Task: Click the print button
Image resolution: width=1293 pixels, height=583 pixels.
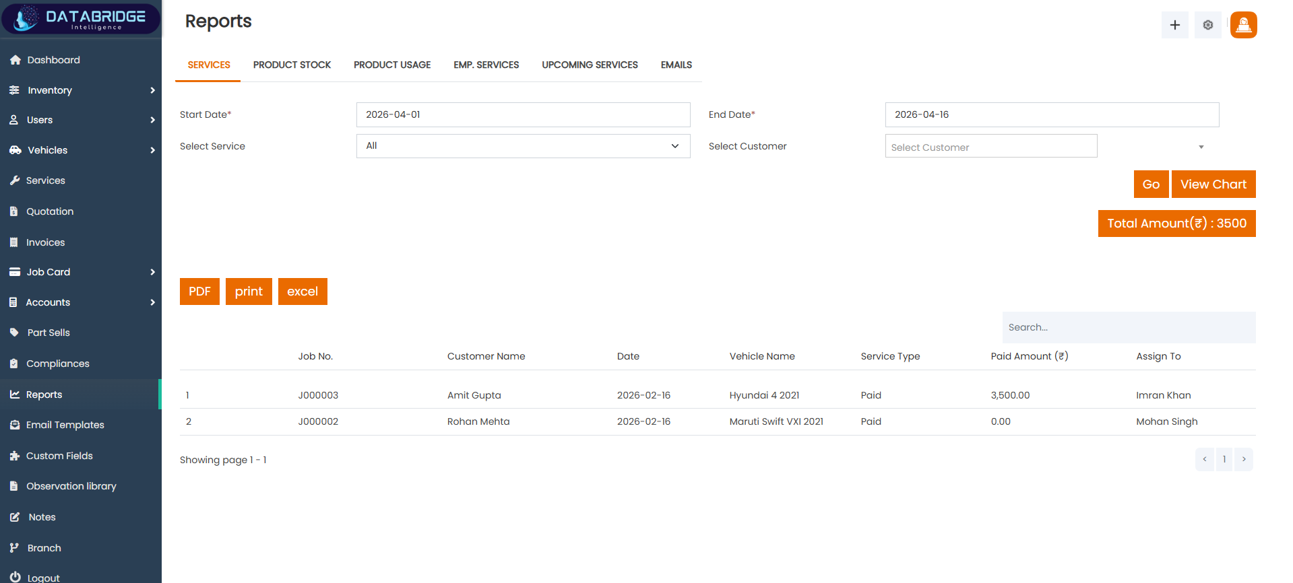Action: 249,291
